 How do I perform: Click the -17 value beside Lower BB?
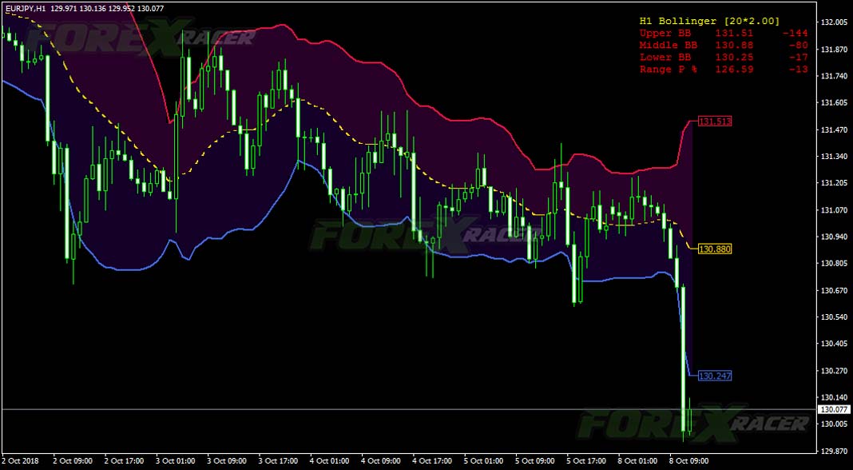coord(798,58)
